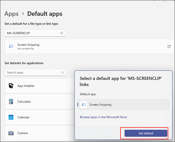This screenshot has height=142, width=175.
Task: Click the magnifier icon in Search apps box
Action: [x=62, y=72]
